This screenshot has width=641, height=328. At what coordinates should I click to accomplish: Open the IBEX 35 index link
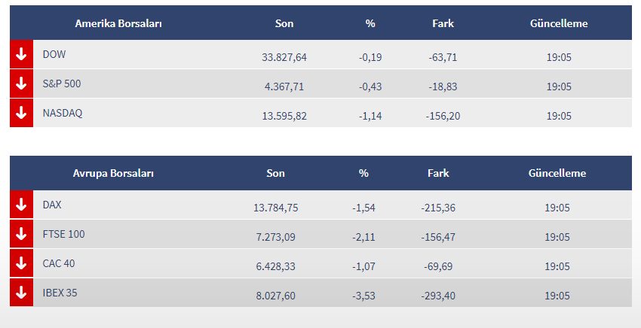click(60, 293)
